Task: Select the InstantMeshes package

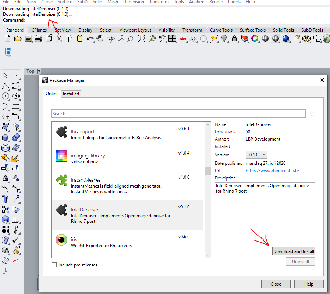Action: point(127,185)
